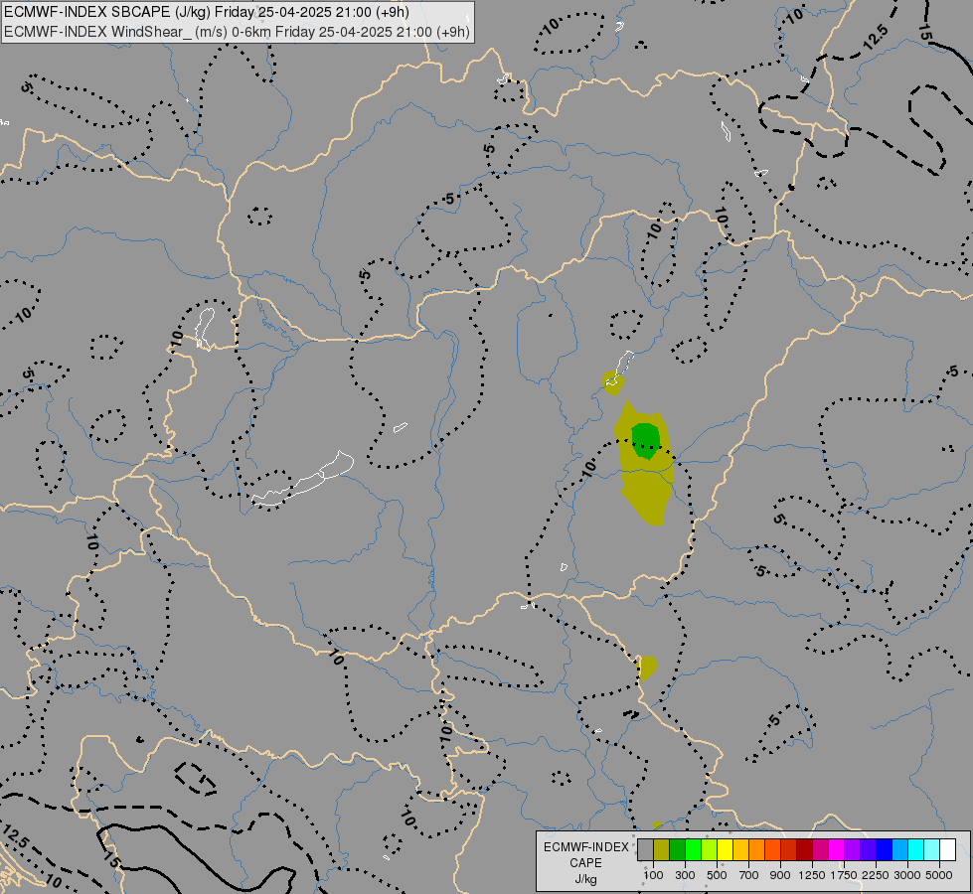Click the WindShear 0-6km header line

[238, 32]
